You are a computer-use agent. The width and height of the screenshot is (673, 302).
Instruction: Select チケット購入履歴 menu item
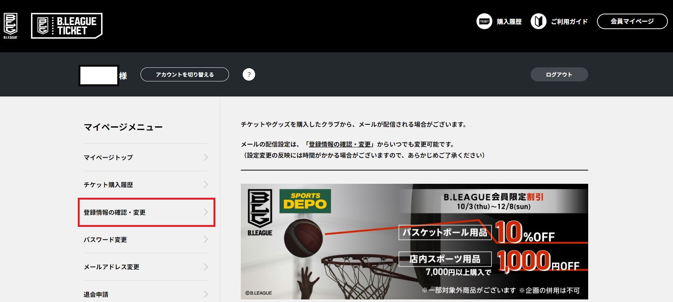[146, 185]
